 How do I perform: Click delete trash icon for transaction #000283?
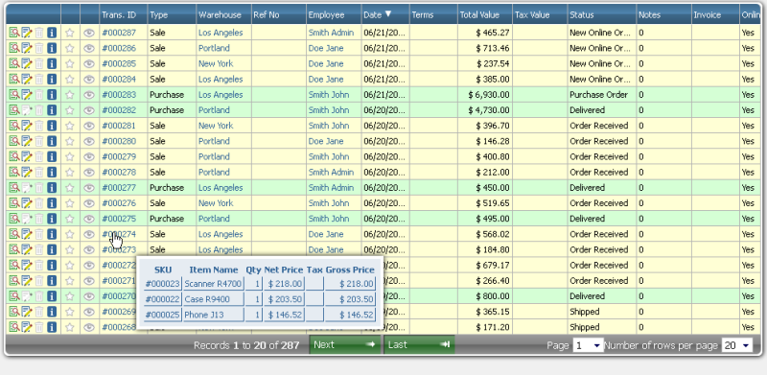39,95
